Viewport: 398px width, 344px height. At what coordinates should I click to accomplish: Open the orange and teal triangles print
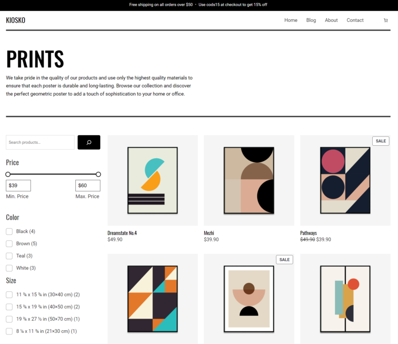153,299
